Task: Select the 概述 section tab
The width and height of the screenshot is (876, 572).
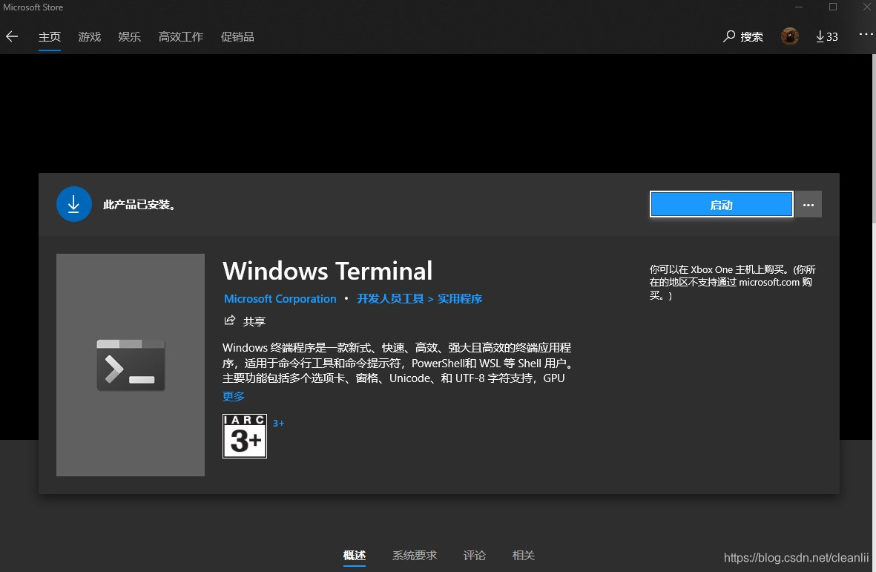Action: point(355,555)
